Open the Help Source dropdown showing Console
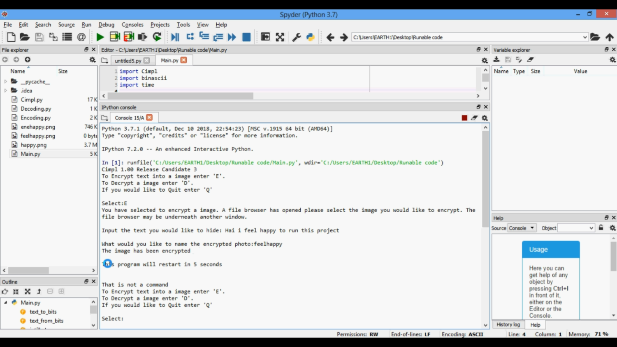This screenshot has height=347, width=617. point(522,228)
